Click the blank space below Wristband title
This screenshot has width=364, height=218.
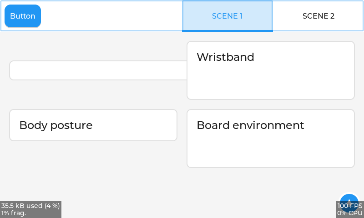(270, 82)
